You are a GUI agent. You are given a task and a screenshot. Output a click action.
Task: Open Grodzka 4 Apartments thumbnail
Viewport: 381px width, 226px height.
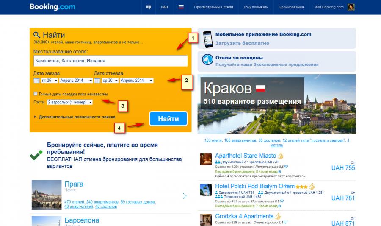pos(206,220)
